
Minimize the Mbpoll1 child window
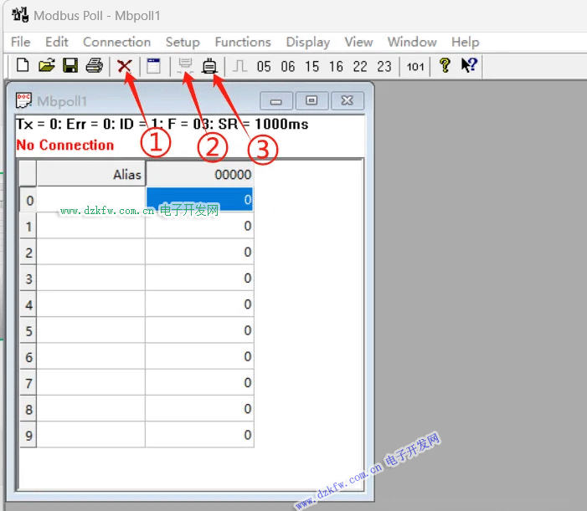pyautogui.click(x=276, y=100)
